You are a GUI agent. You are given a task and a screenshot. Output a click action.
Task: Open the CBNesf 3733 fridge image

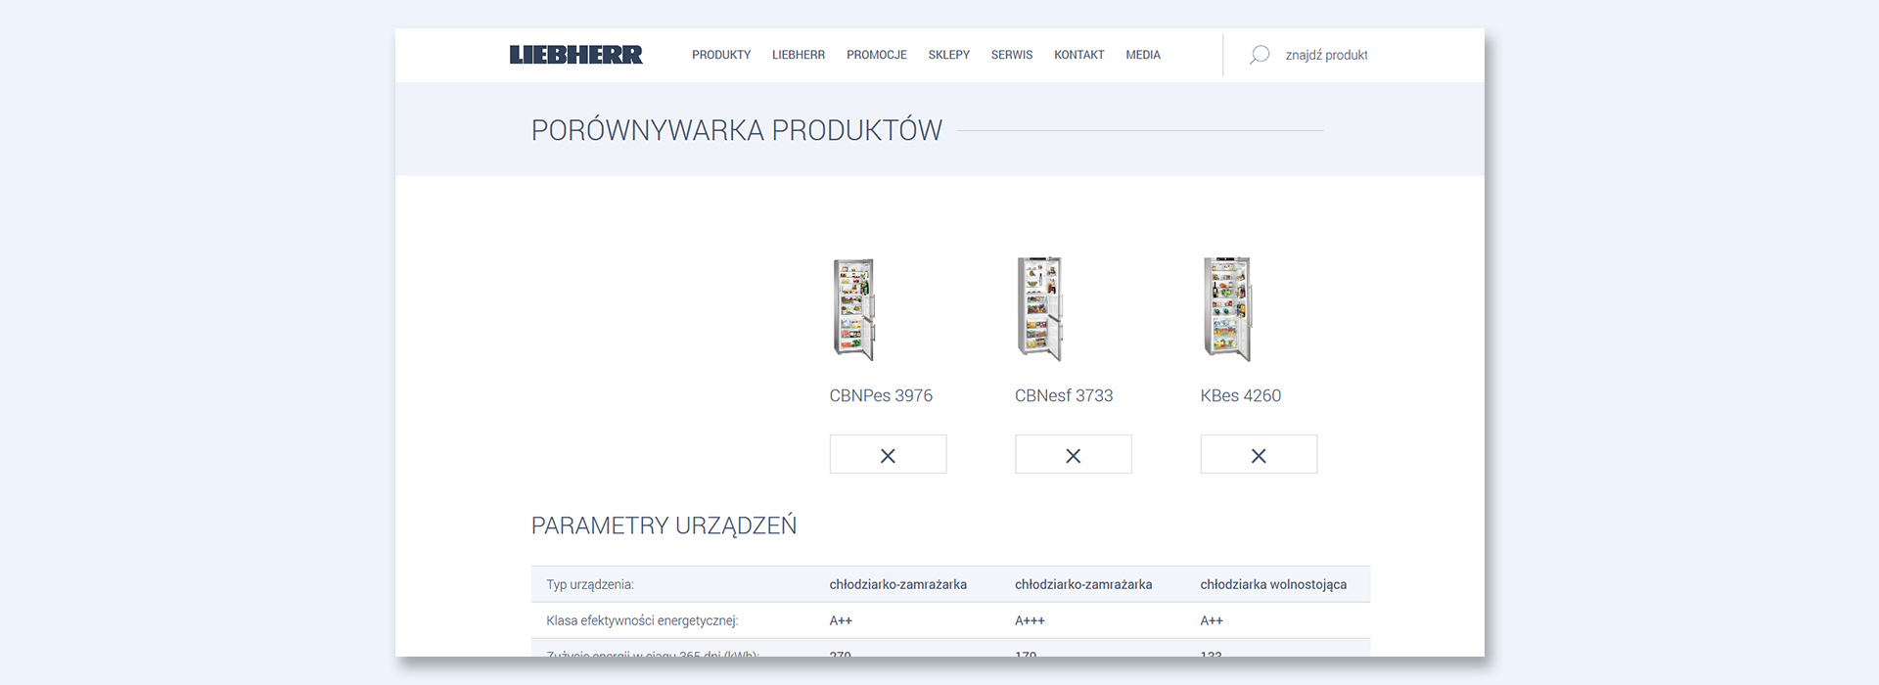click(1039, 309)
